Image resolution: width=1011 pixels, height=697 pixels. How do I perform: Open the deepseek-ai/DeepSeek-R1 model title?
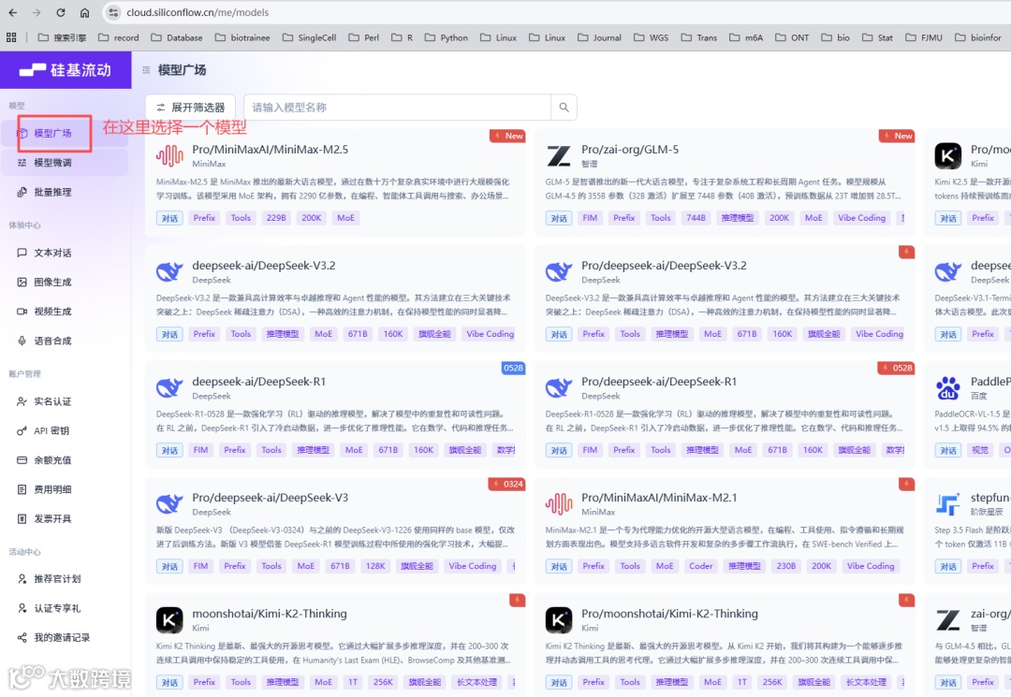click(258, 382)
